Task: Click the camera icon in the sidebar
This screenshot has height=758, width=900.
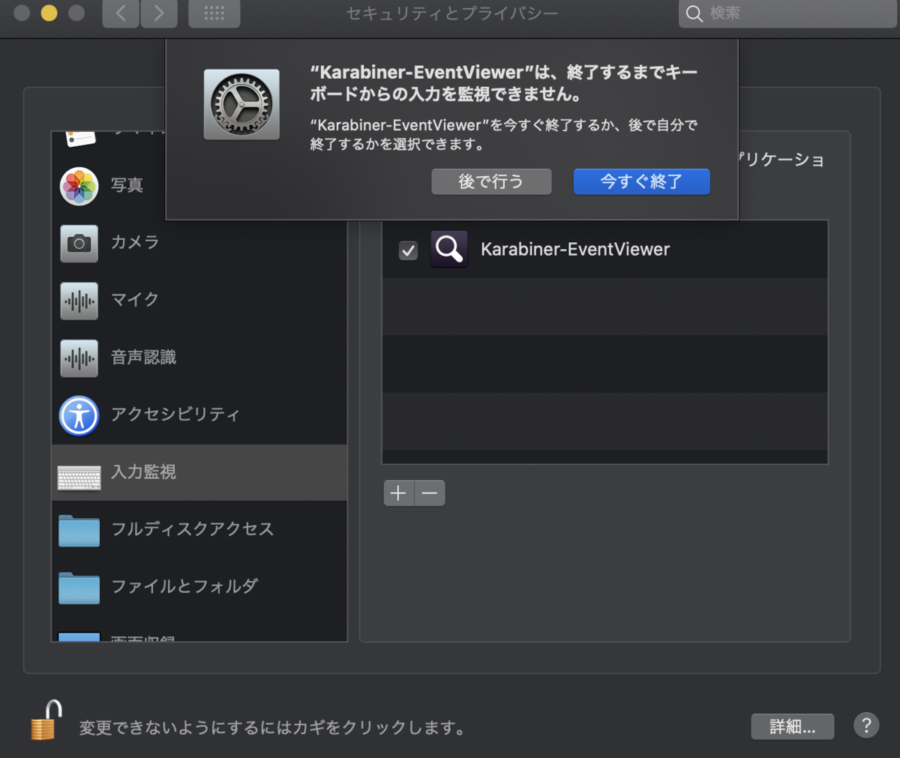Action: (79, 244)
